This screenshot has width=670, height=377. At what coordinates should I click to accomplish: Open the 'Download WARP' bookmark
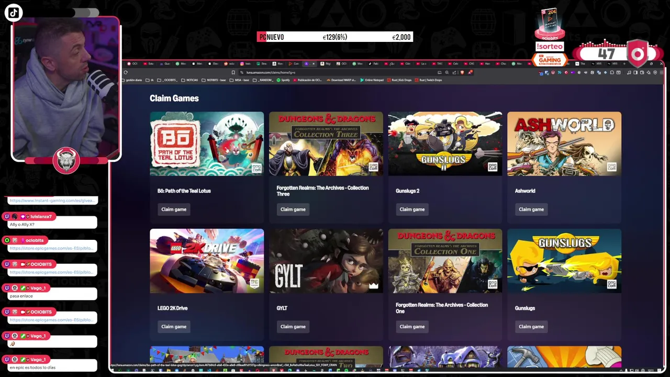341,80
